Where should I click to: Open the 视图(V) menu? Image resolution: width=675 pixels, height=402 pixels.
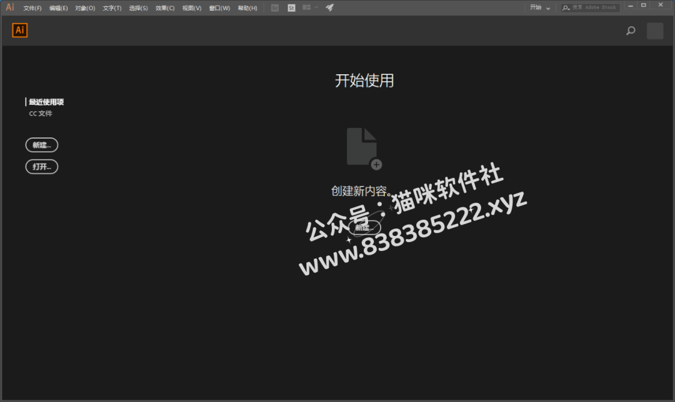click(x=192, y=8)
